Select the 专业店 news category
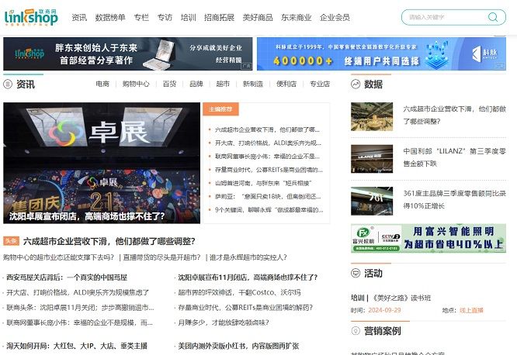 (320, 84)
